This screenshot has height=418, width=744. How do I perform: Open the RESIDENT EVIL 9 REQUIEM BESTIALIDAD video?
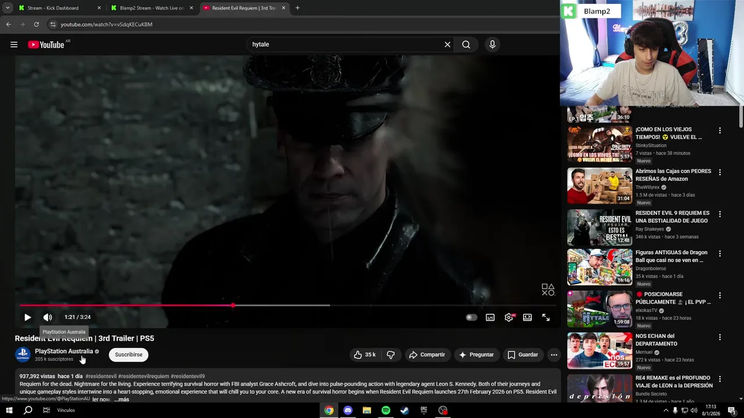point(599,228)
